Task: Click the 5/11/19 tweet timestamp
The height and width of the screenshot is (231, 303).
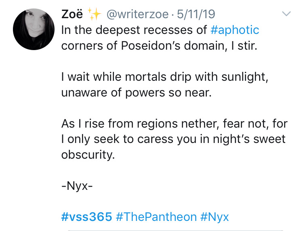Action: pos(196,14)
